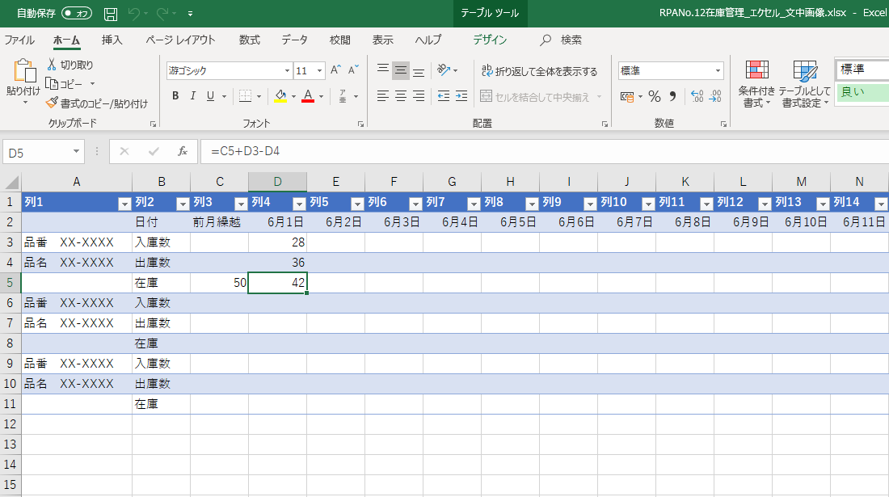Screen dimensions: 889x497
Task: Apply italic formatting with the I icon
Action: (x=193, y=96)
